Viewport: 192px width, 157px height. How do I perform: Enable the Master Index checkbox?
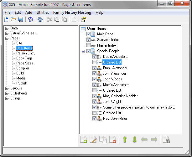click(x=88, y=45)
